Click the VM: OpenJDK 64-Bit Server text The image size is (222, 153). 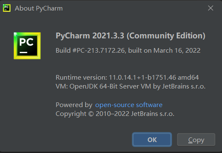point(131,86)
